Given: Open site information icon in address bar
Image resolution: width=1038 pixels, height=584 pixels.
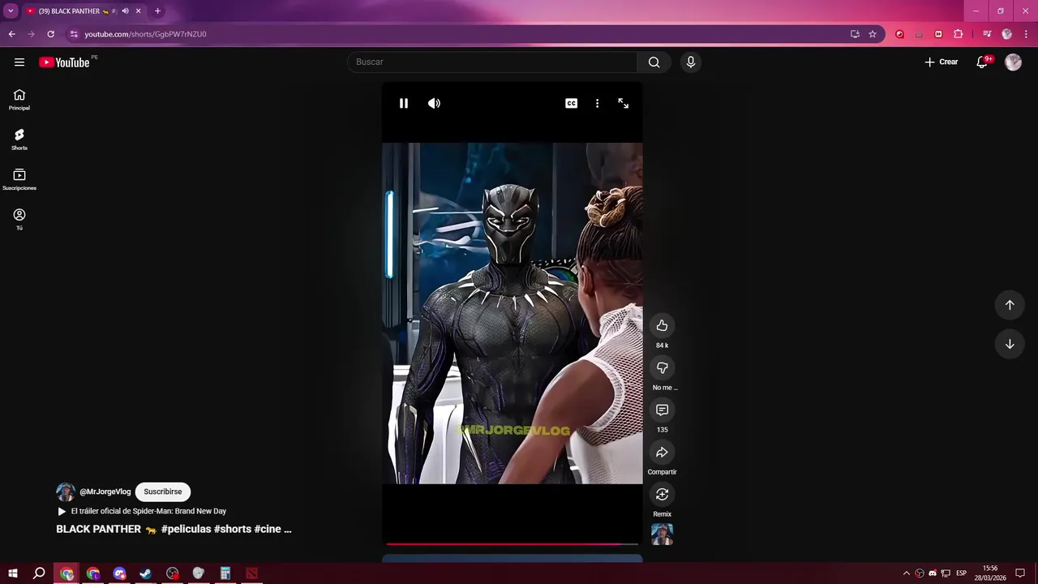Looking at the screenshot, I should tap(74, 34).
